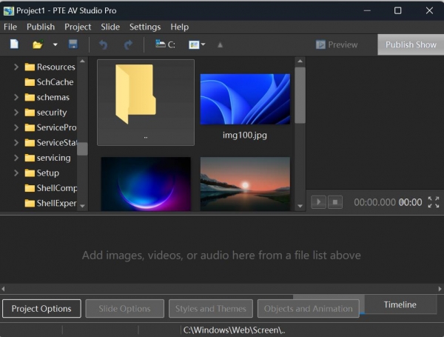This screenshot has height=337, width=444.
Task: Expand the Setup folder
Action: coord(16,173)
